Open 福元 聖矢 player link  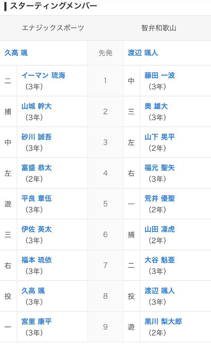(160, 168)
